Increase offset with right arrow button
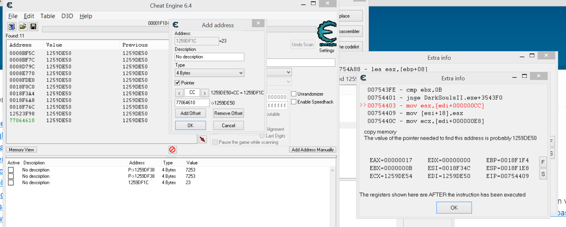 coord(205,93)
